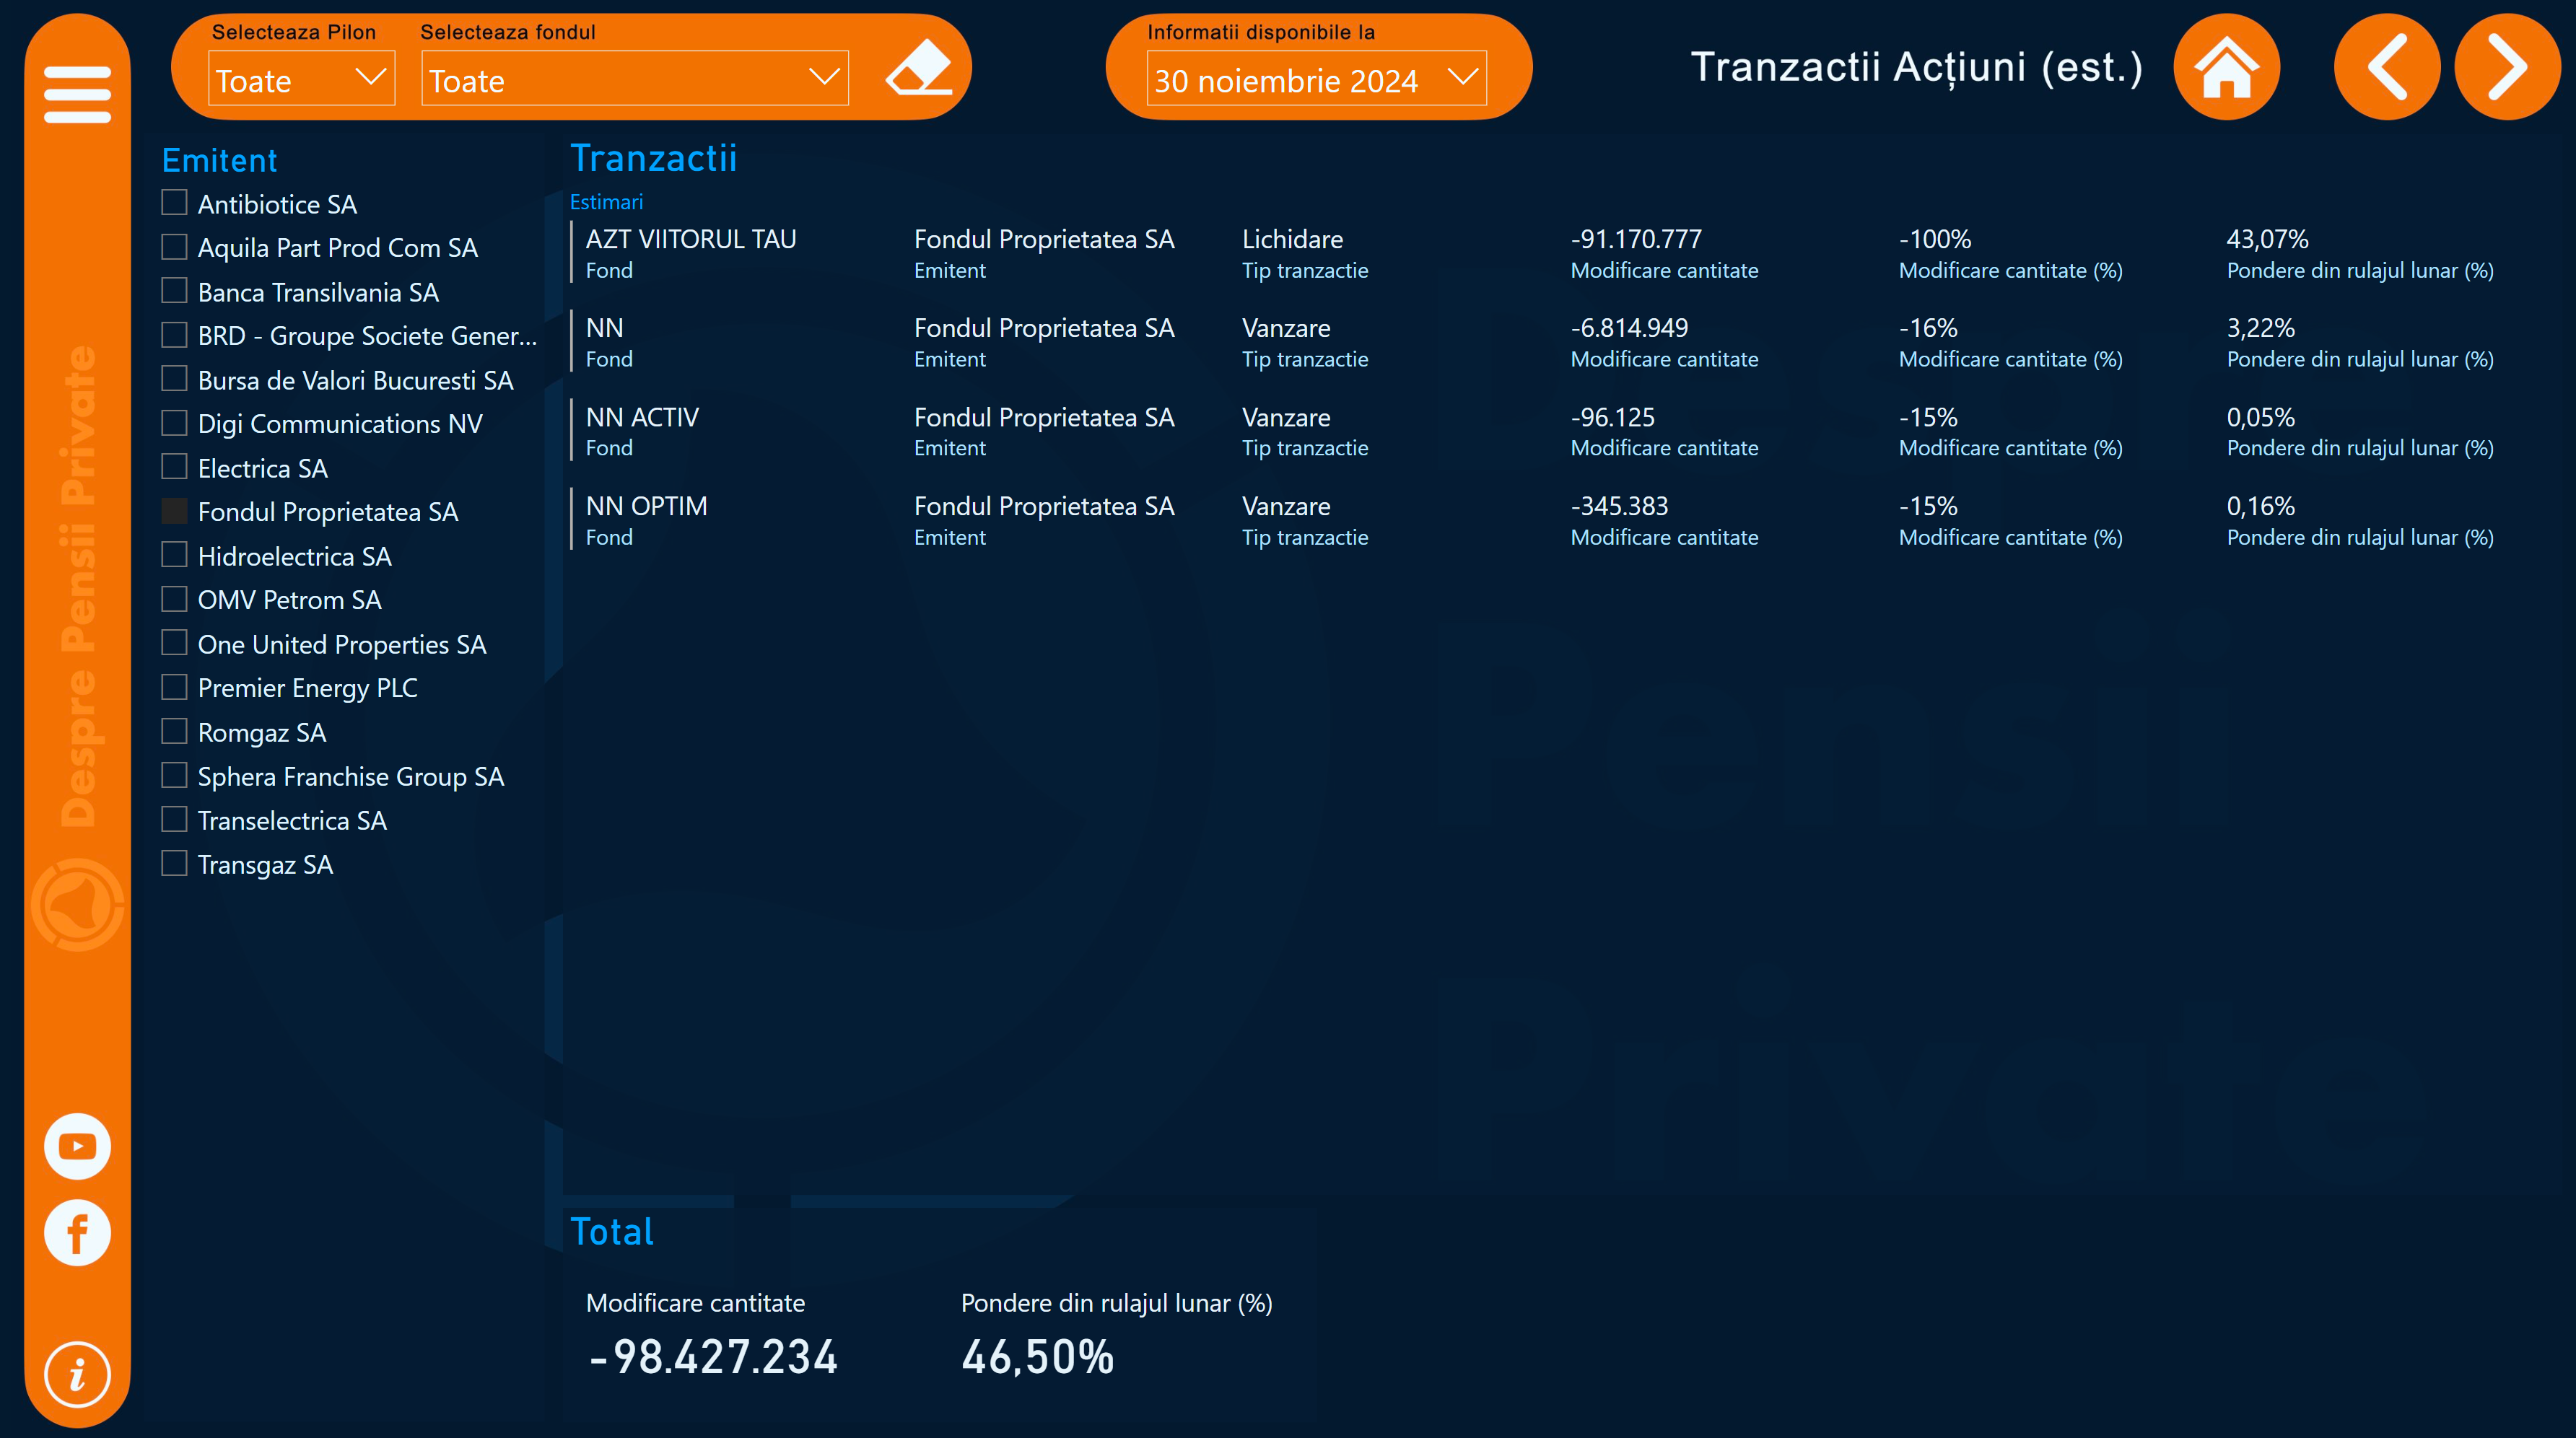2576x1438 pixels.
Task: Click the Tranzactii Acțiuni (est.) page title
Action: click(x=1916, y=67)
